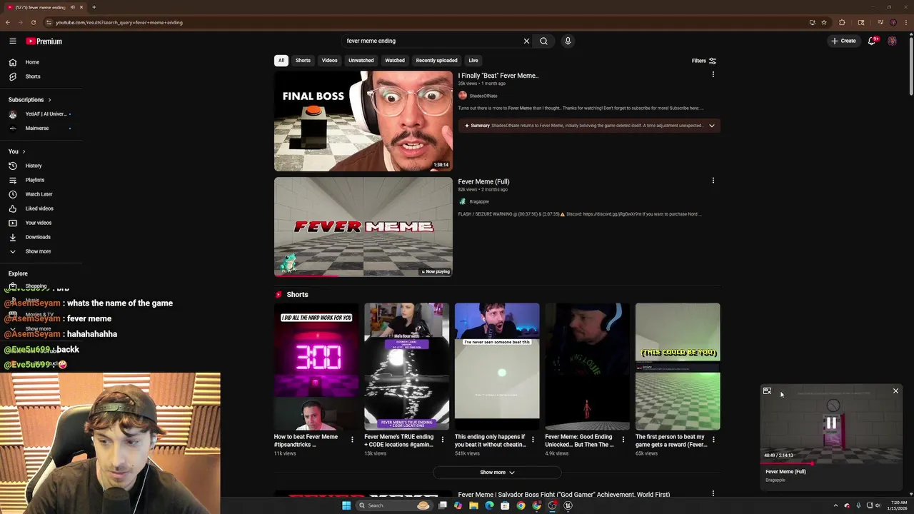Click the Final Boss video thumbnail

click(x=363, y=121)
